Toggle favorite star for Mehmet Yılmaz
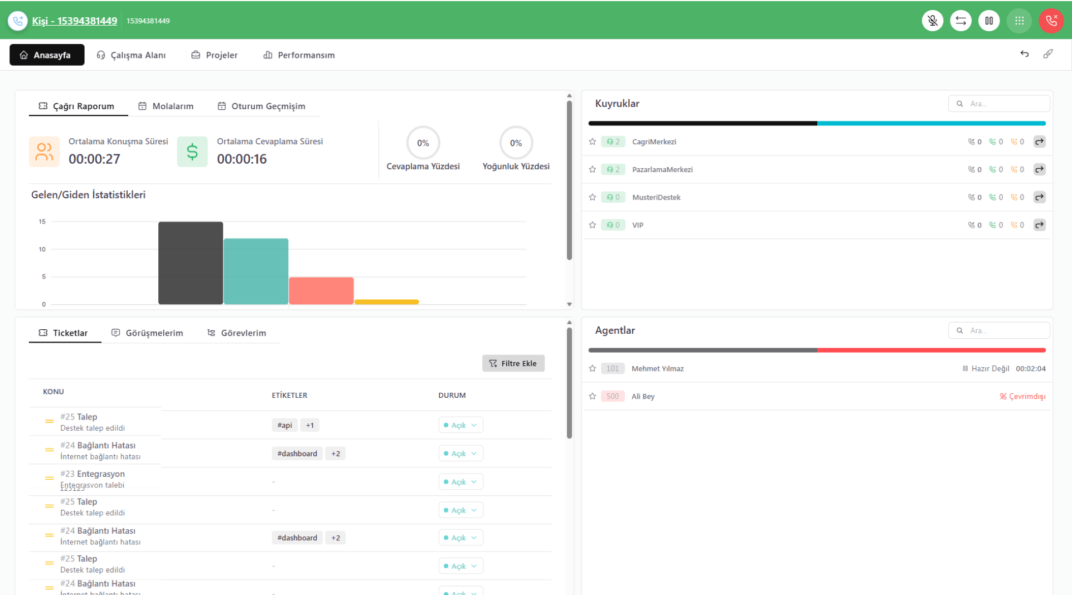Screen dimensions: 1072x595 point(593,368)
